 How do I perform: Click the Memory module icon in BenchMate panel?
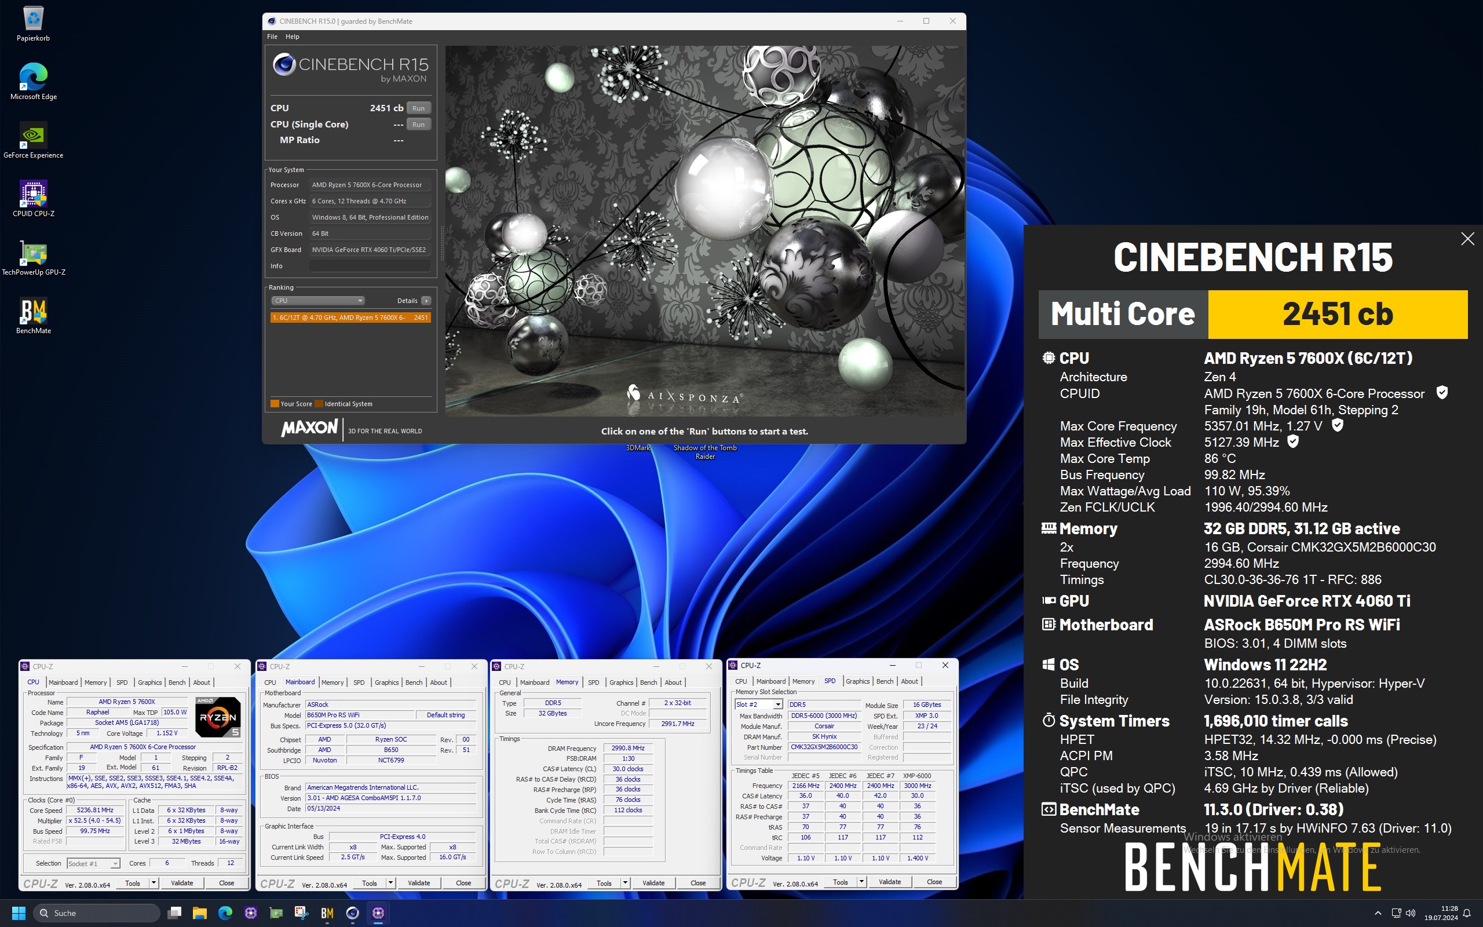tap(1049, 528)
